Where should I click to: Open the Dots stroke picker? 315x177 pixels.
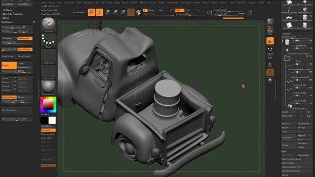[48, 41]
